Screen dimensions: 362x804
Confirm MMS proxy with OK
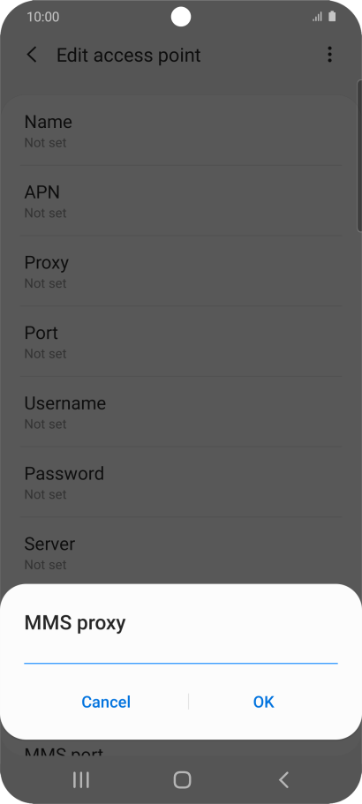click(x=263, y=702)
